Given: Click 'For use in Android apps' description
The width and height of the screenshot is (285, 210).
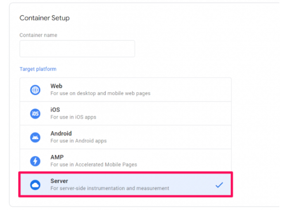Looking at the screenshot, I should click(78, 141).
